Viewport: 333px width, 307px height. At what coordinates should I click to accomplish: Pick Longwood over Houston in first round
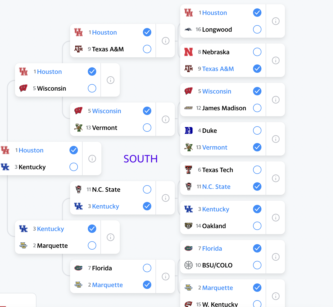pyautogui.click(x=257, y=29)
